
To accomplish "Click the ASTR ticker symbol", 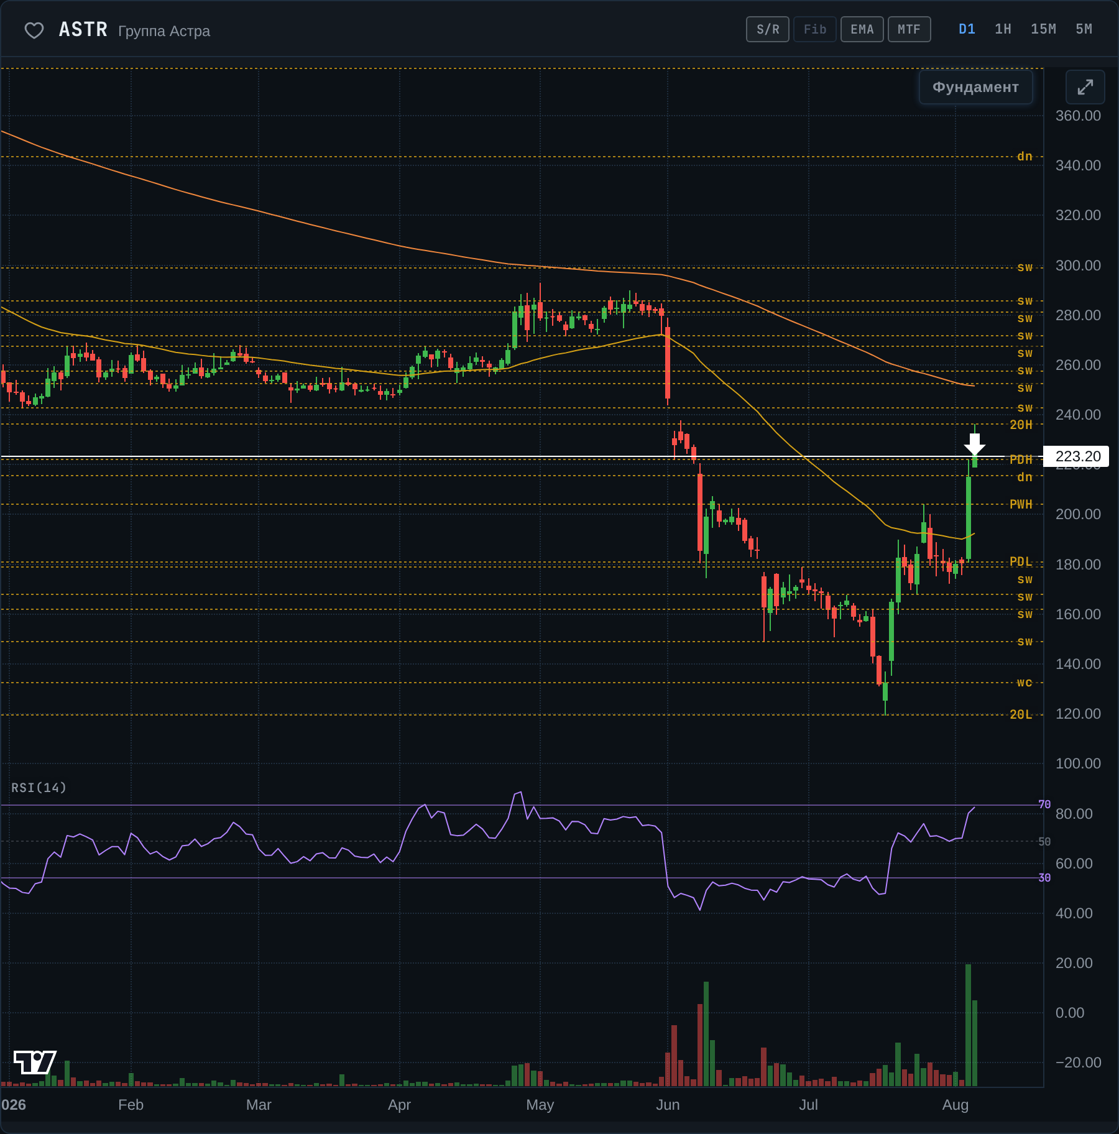I will tap(83, 30).
